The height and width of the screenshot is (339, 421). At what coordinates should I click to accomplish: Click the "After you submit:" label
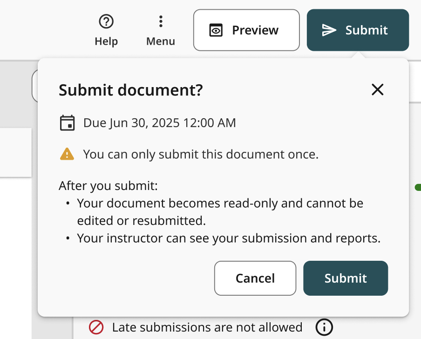point(109,186)
